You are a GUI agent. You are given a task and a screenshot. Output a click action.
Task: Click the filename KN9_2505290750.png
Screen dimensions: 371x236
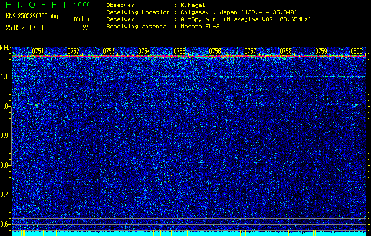(x=32, y=16)
